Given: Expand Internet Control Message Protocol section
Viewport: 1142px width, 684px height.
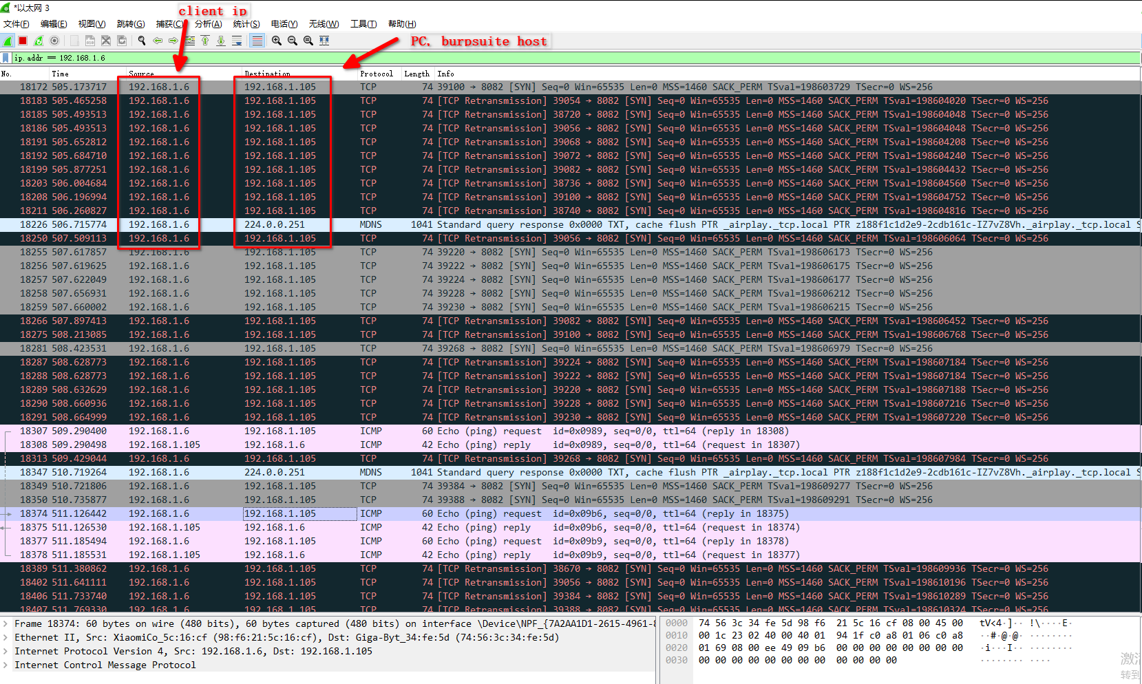Looking at the screenshot, I should coord(6,665).
